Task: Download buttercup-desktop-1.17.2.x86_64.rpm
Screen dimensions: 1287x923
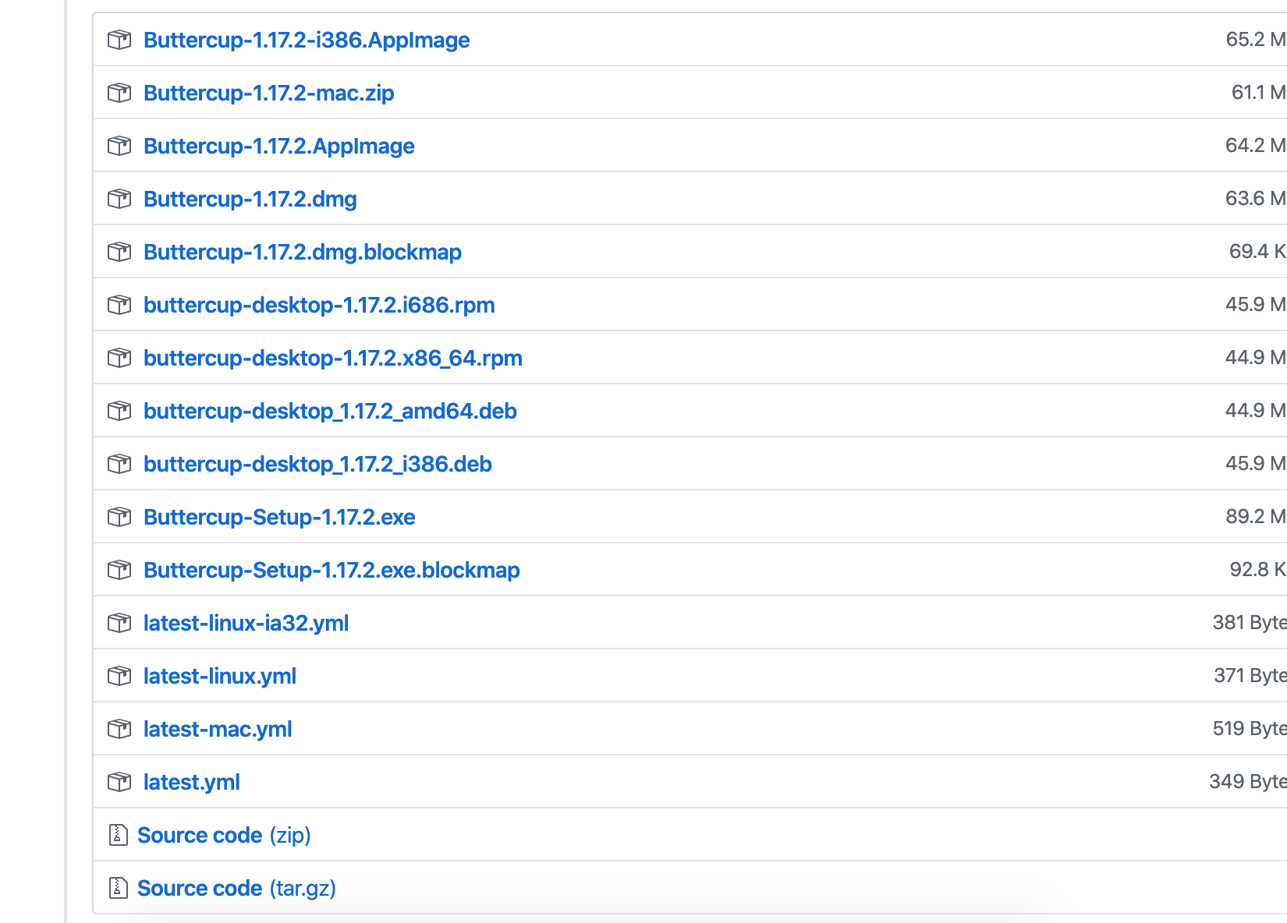Action: coord(333,358)
